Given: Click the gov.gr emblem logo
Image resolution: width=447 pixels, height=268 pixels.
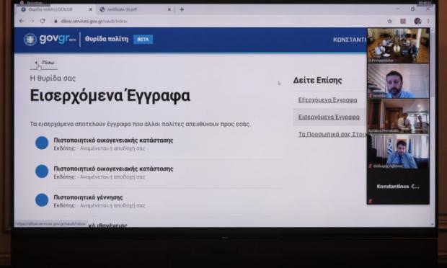Looking at the screenshot, I should (x=30, y=40).
